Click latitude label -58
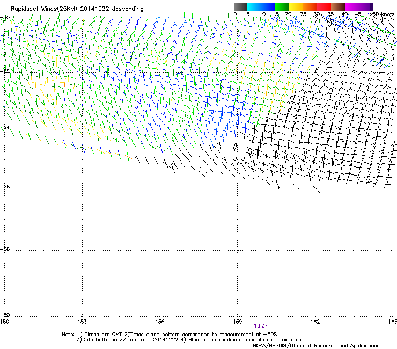Screen dimensions: 397x349 (5, 249)
